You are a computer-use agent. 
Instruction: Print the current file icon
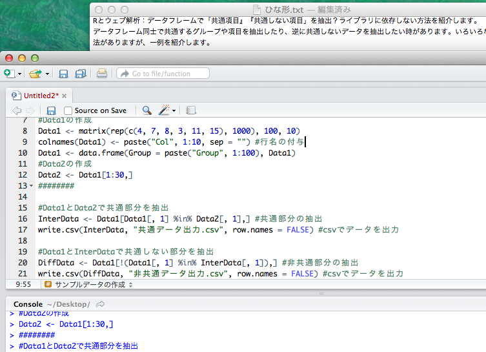pyautogui.click(x=102, y=74)
